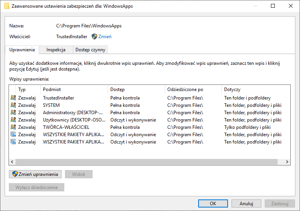The image size is (300, 211).
Task: Click the Widok button
Action: point(79,174)
